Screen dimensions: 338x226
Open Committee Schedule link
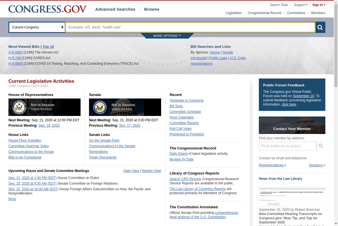tap(185, 112)
